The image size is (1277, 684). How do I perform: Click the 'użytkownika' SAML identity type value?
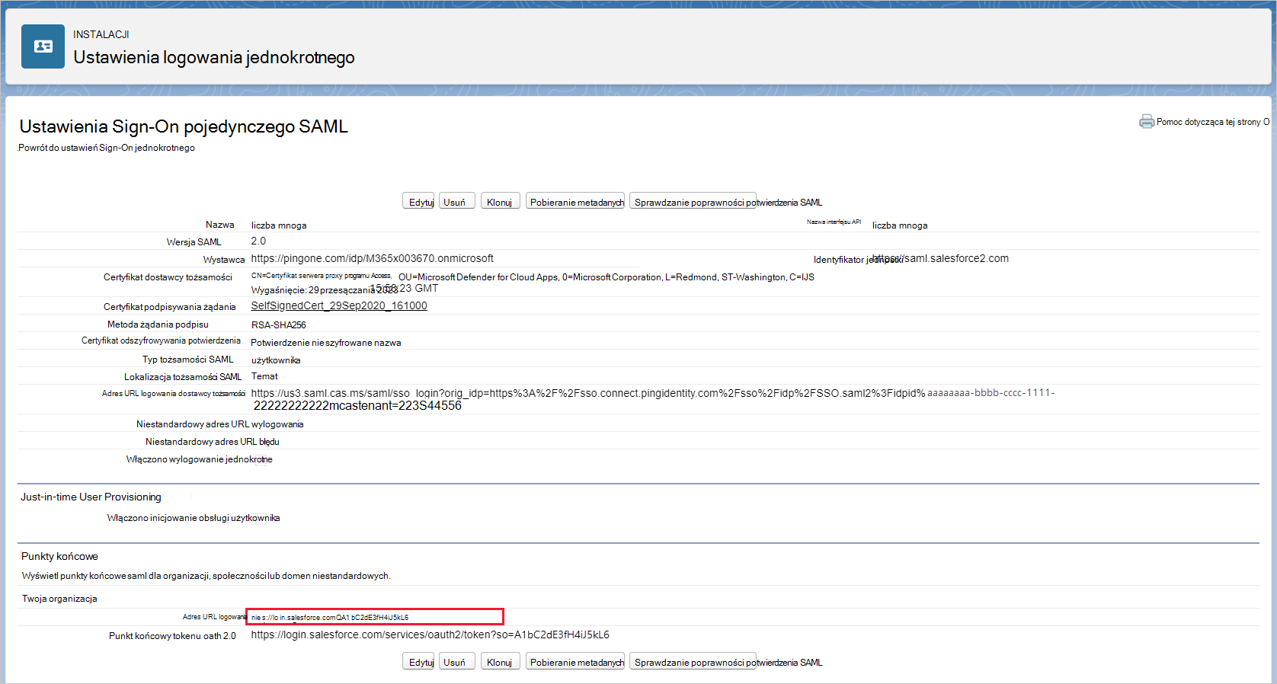(x=276, y=360)
